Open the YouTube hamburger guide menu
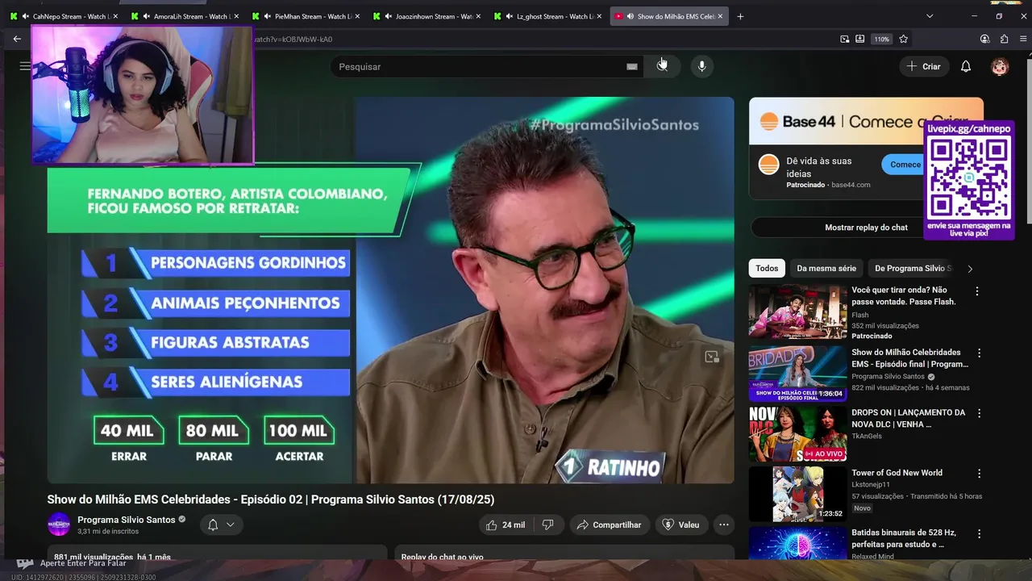1032x581 pixels. click(25, 66)
